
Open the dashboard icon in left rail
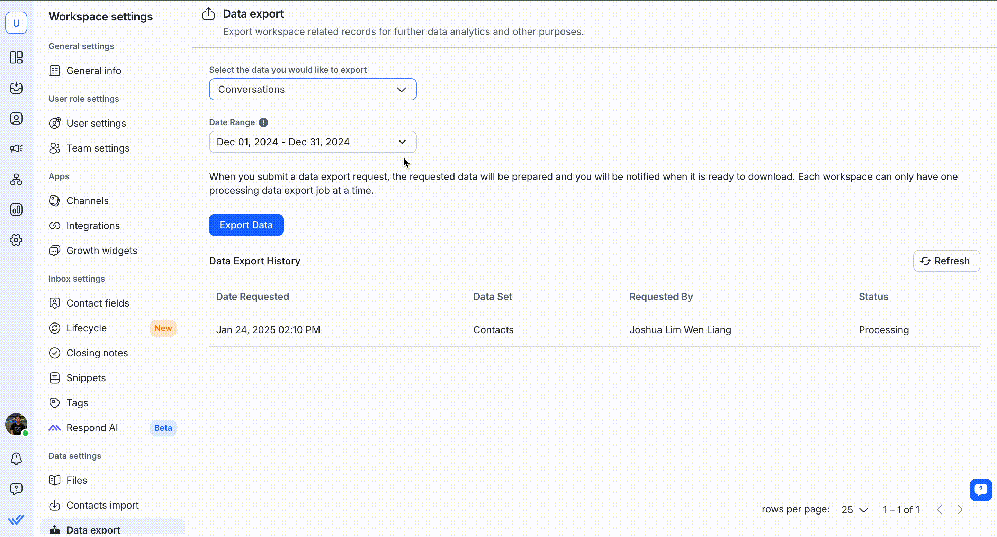(x=16, y=57)
